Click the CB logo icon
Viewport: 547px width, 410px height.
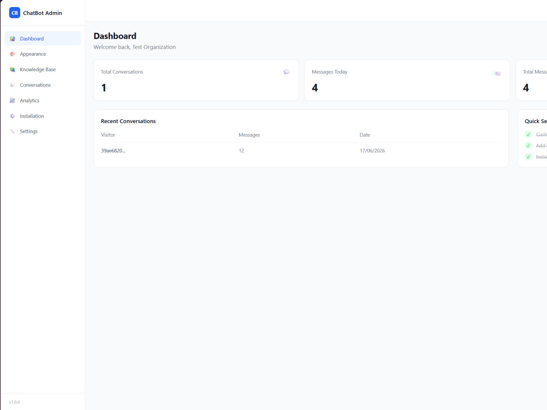(14, 13)
